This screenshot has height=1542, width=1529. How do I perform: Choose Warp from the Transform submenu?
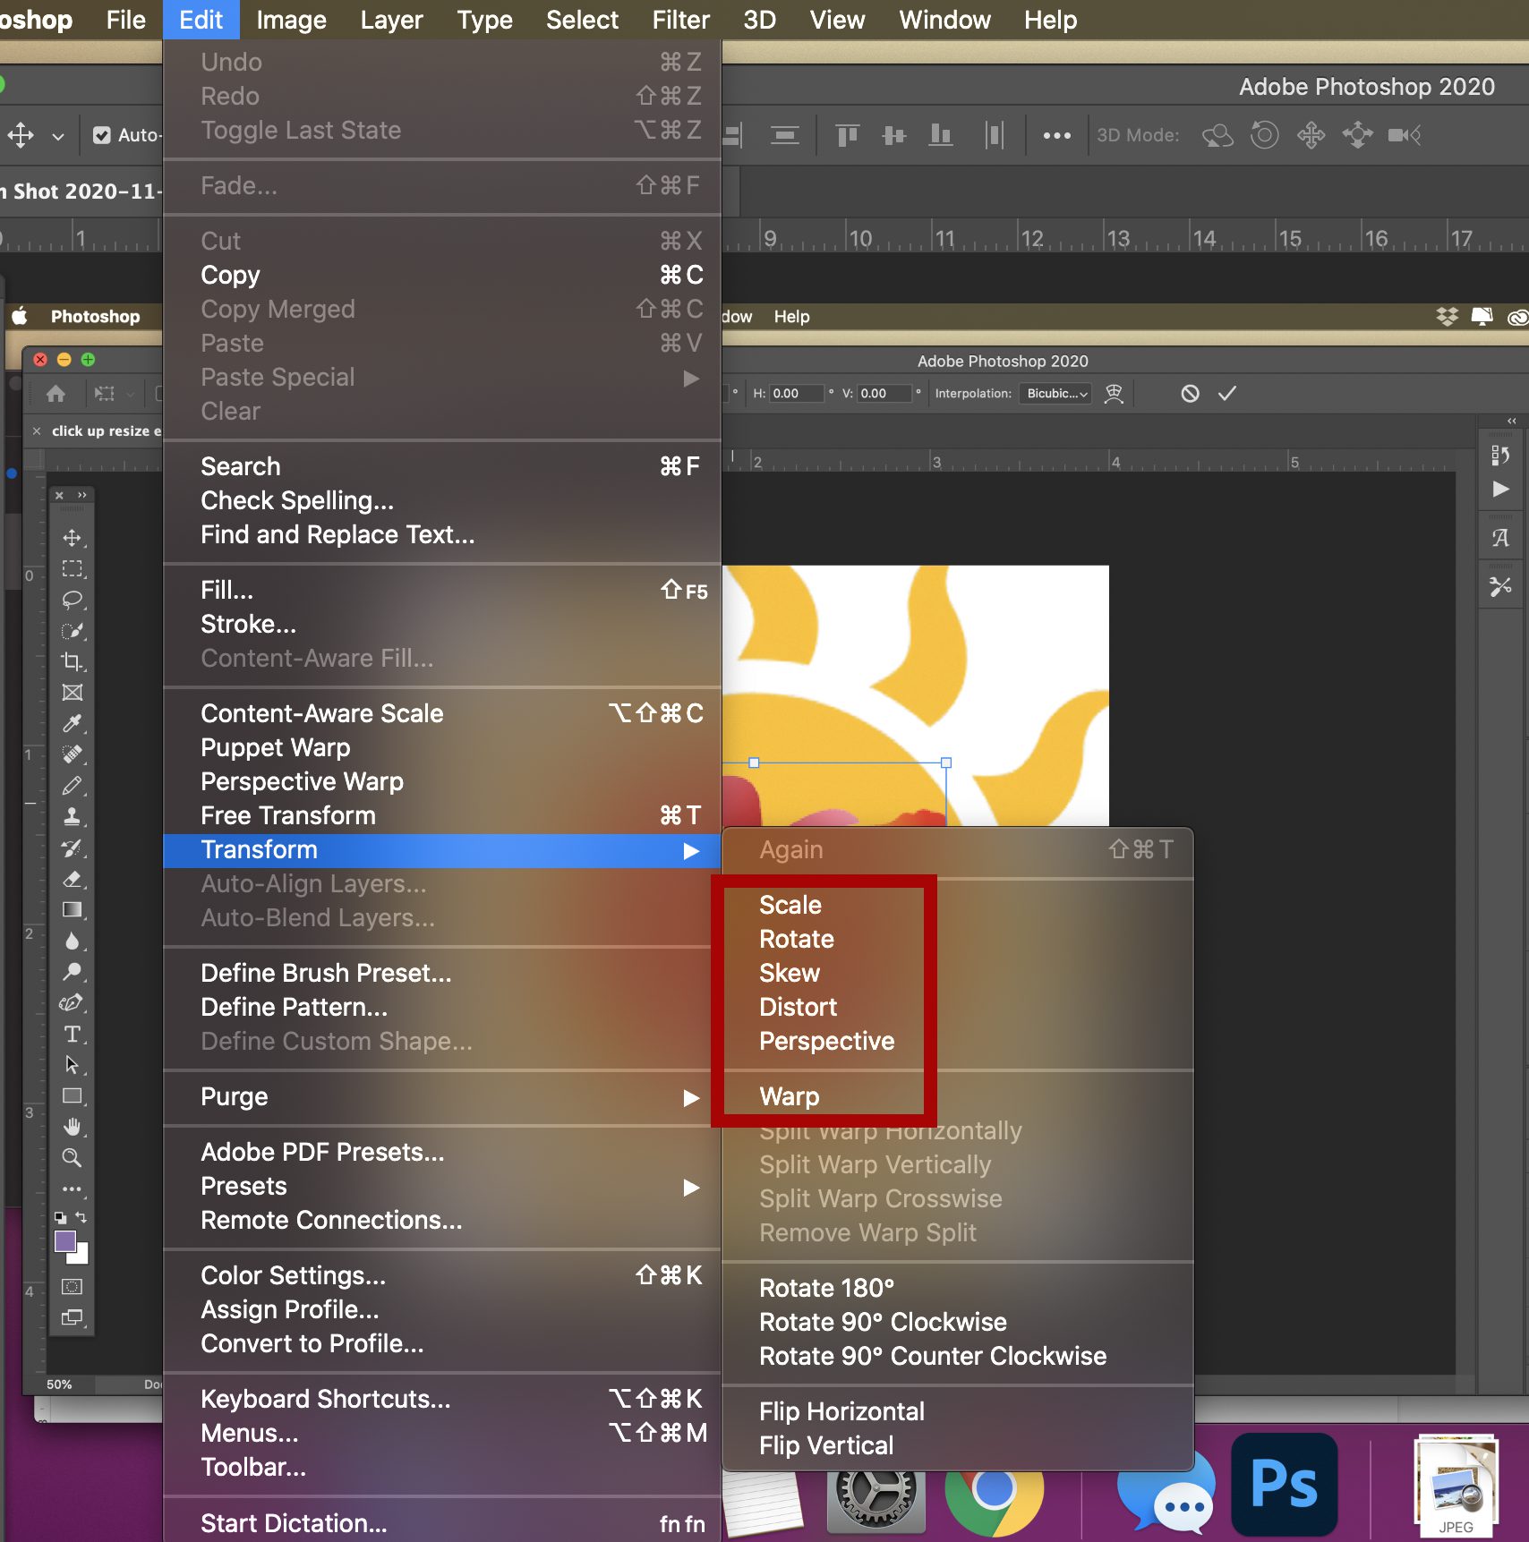pos(789,1096)
